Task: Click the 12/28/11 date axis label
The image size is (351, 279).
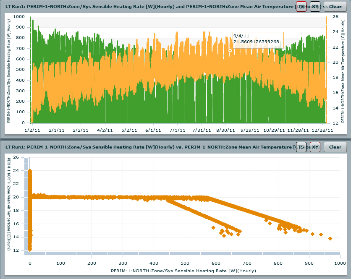Action: coord(323,130)
